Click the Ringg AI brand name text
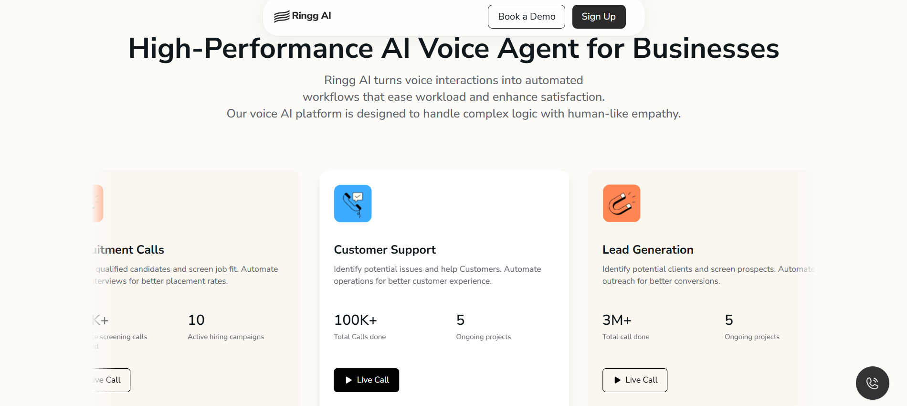The image size is (907, 406). pyautogui.click(x=311, y=16)
